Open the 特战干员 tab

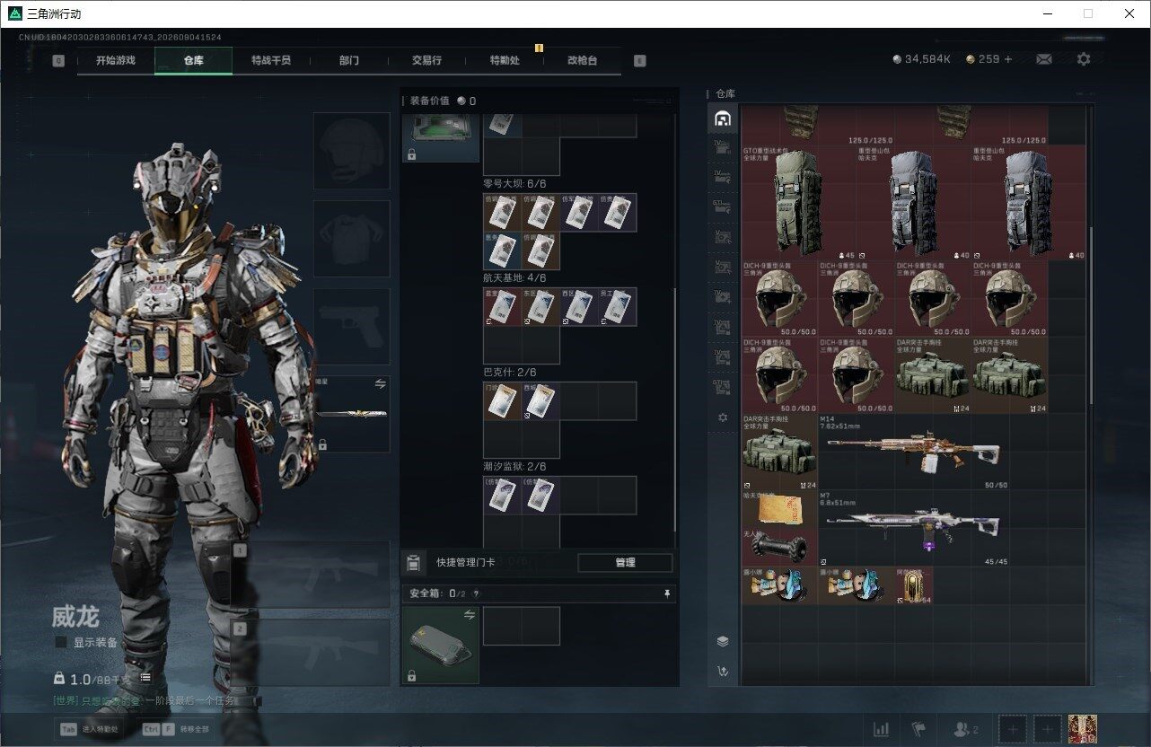tap(271, 60)
